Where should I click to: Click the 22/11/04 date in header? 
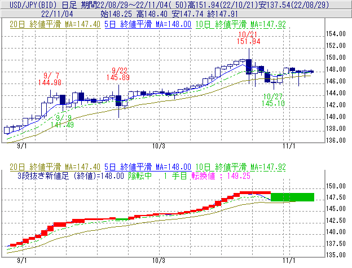[57, 14]
